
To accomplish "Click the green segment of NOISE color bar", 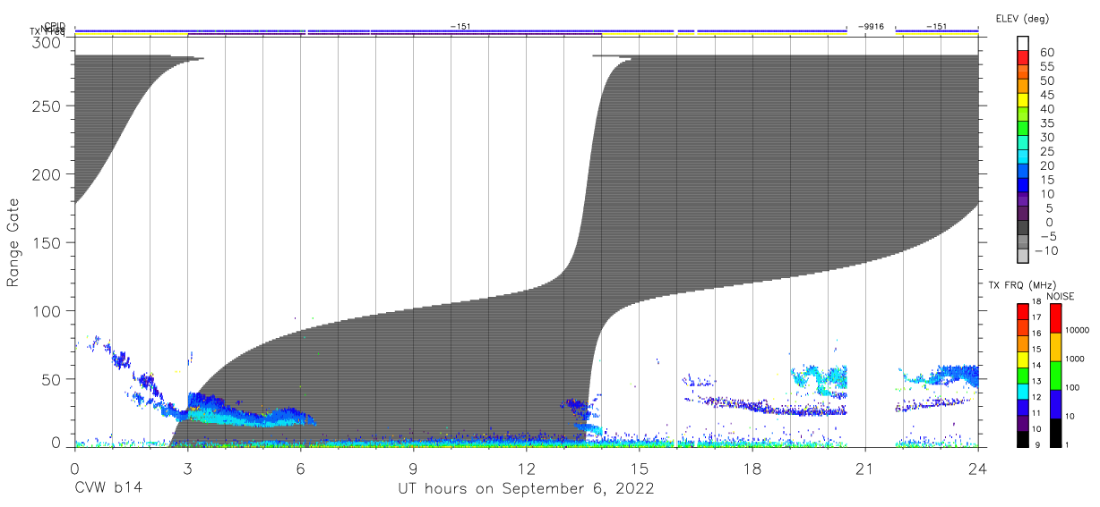I will click(1055, 376).
